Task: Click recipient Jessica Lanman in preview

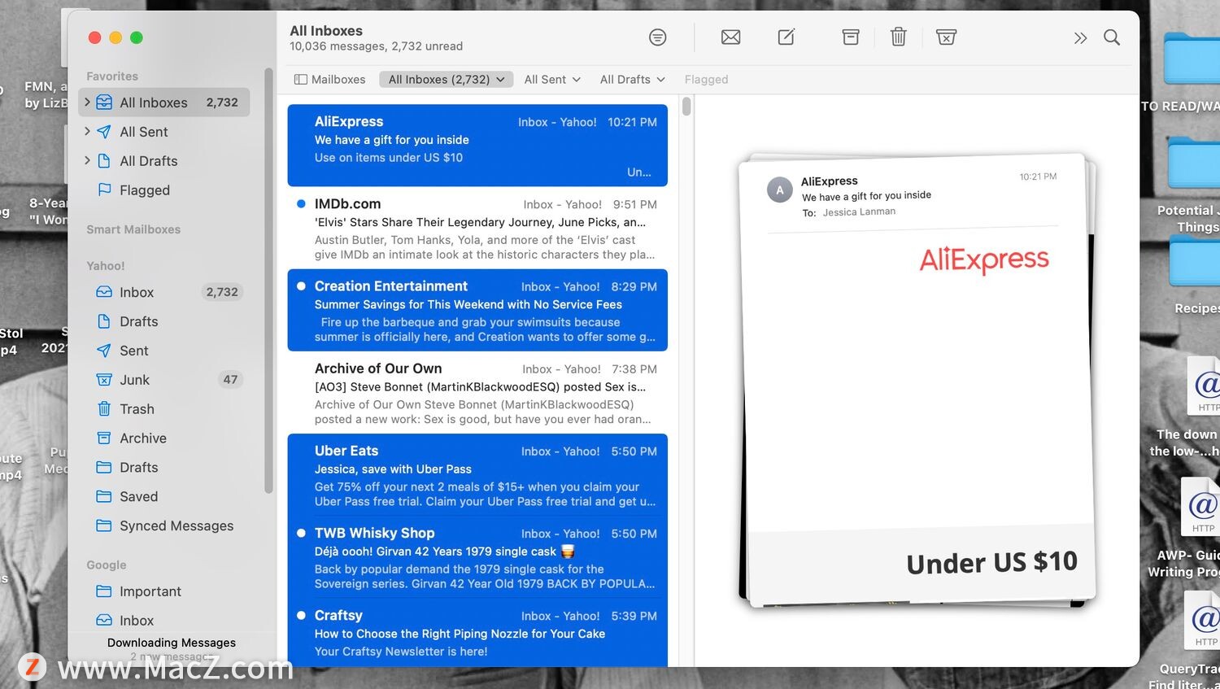Action: click(859, 212)
